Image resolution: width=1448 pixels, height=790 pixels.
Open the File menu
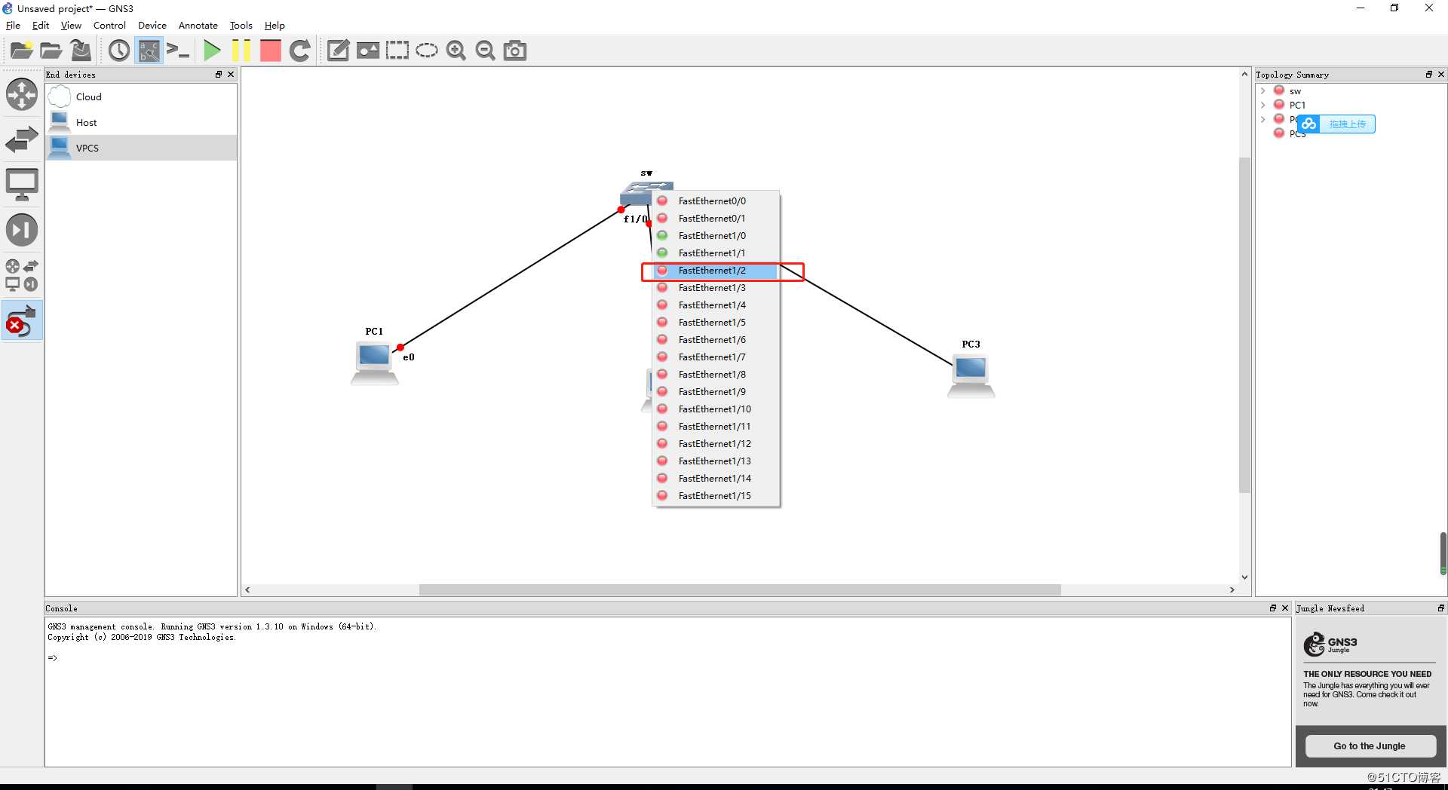13,25
